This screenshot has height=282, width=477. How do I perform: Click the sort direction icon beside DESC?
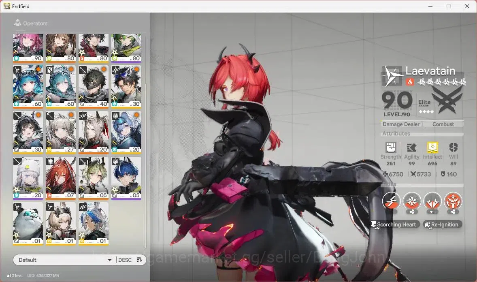pos(139,260)
